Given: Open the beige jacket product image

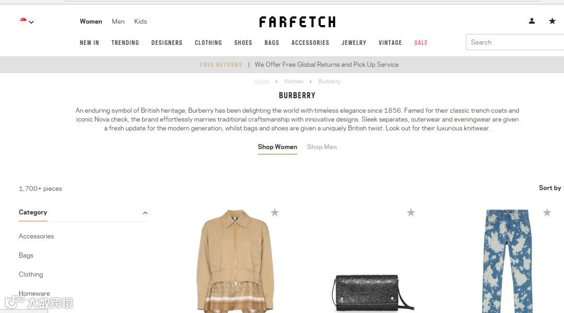Looking at the screenshot, I should 235,261.
